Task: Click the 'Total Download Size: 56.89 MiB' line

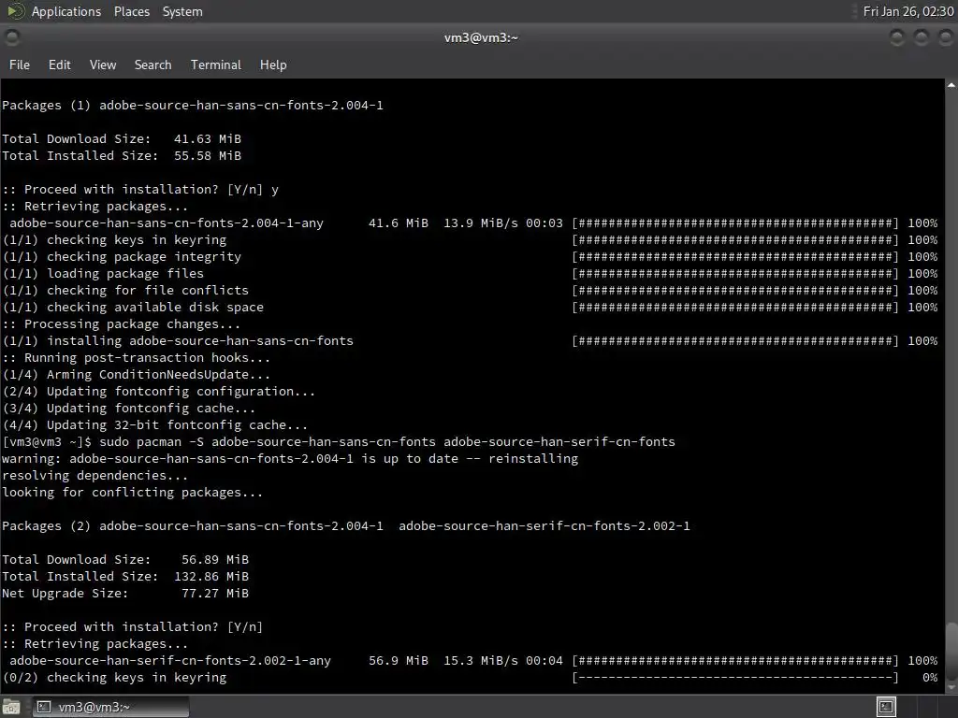Action: point(125,560)
